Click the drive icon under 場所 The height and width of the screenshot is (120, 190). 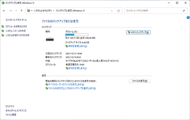click(50, 39)
